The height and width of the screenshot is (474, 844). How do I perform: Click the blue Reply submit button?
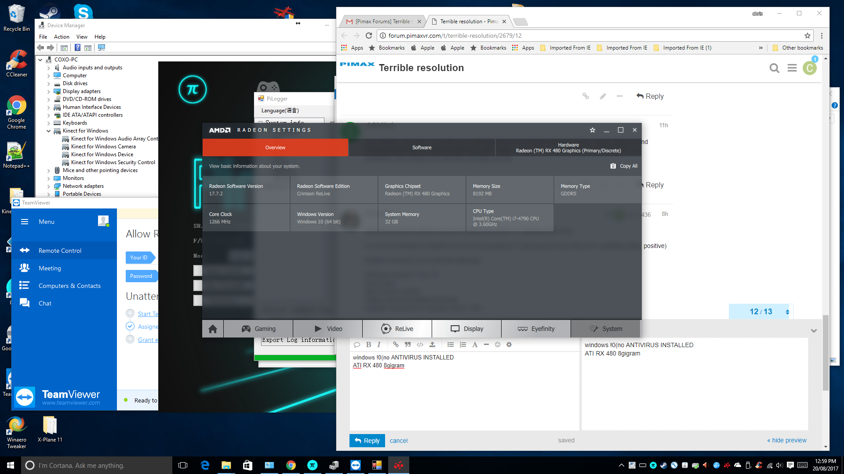point(367,441)
